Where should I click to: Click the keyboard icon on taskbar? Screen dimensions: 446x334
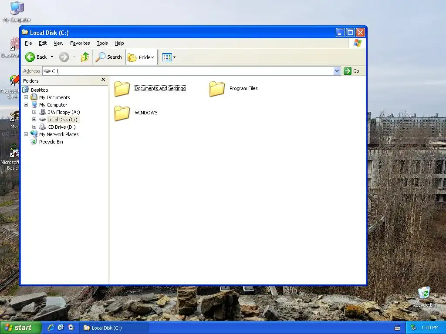(x=397, y=328)
